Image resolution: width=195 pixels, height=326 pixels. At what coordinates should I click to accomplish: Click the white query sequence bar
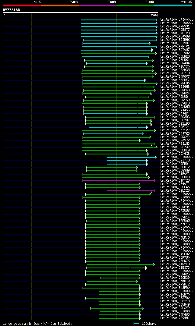(80, 12)
